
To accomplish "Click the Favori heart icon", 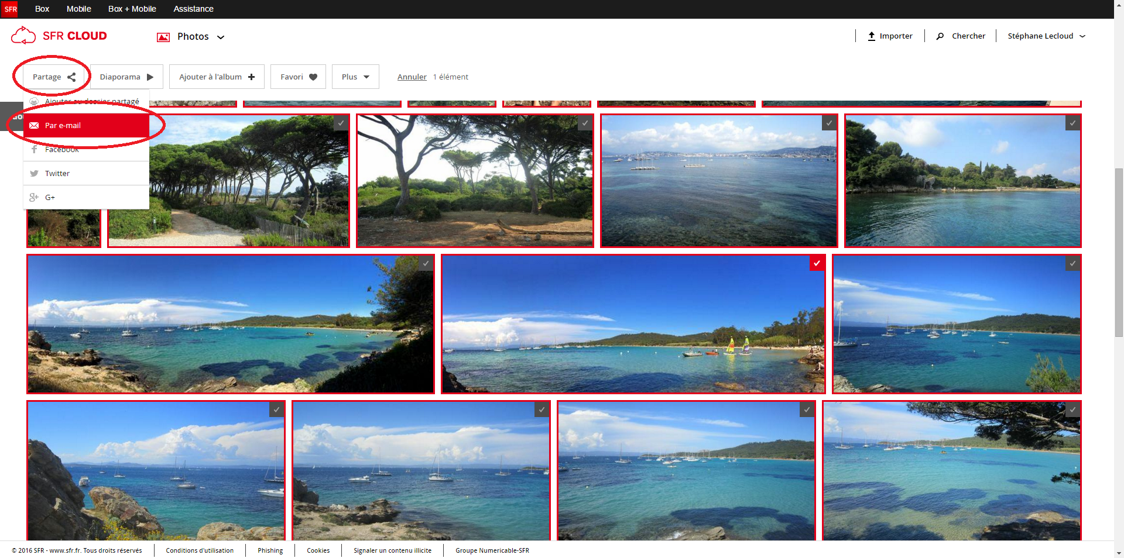I will pyautogui.click(x=313, y=77).
